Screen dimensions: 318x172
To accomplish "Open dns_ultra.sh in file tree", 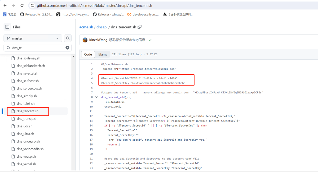I will coord(25,134).
